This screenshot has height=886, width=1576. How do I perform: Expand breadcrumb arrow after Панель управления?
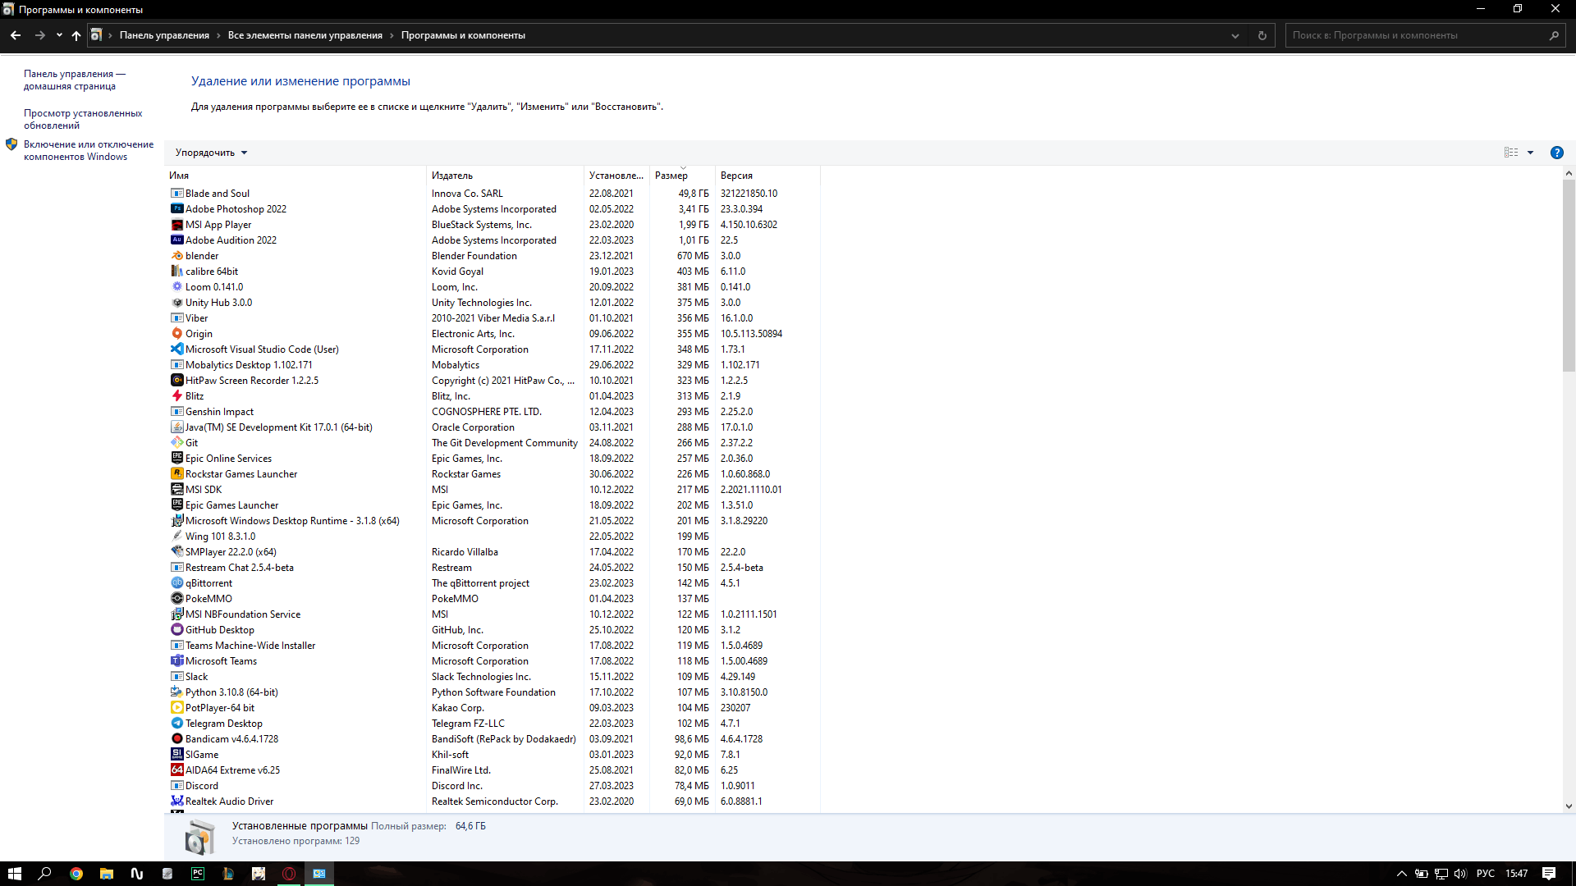(218, 35)
